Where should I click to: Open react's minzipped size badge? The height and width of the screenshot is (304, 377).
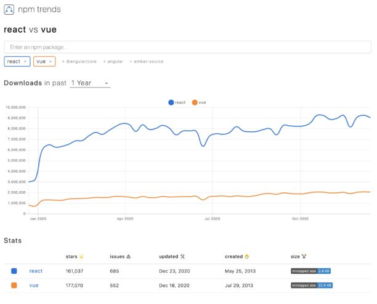(310, 271)
